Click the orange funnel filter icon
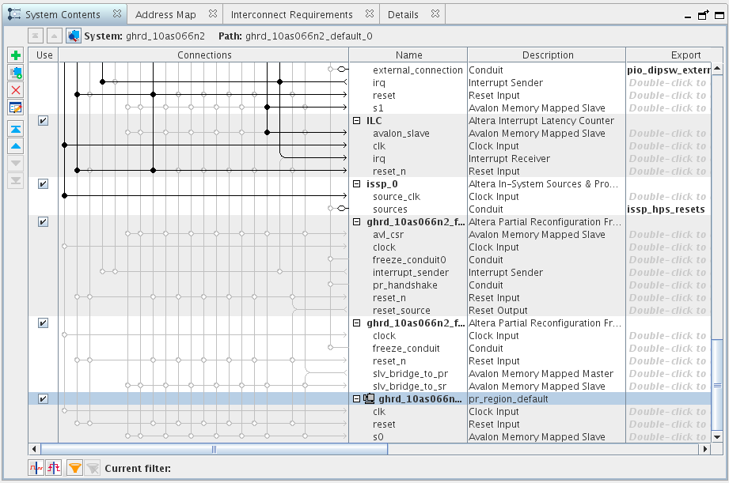Screen dimensions: 729x483 pos(74,468)
